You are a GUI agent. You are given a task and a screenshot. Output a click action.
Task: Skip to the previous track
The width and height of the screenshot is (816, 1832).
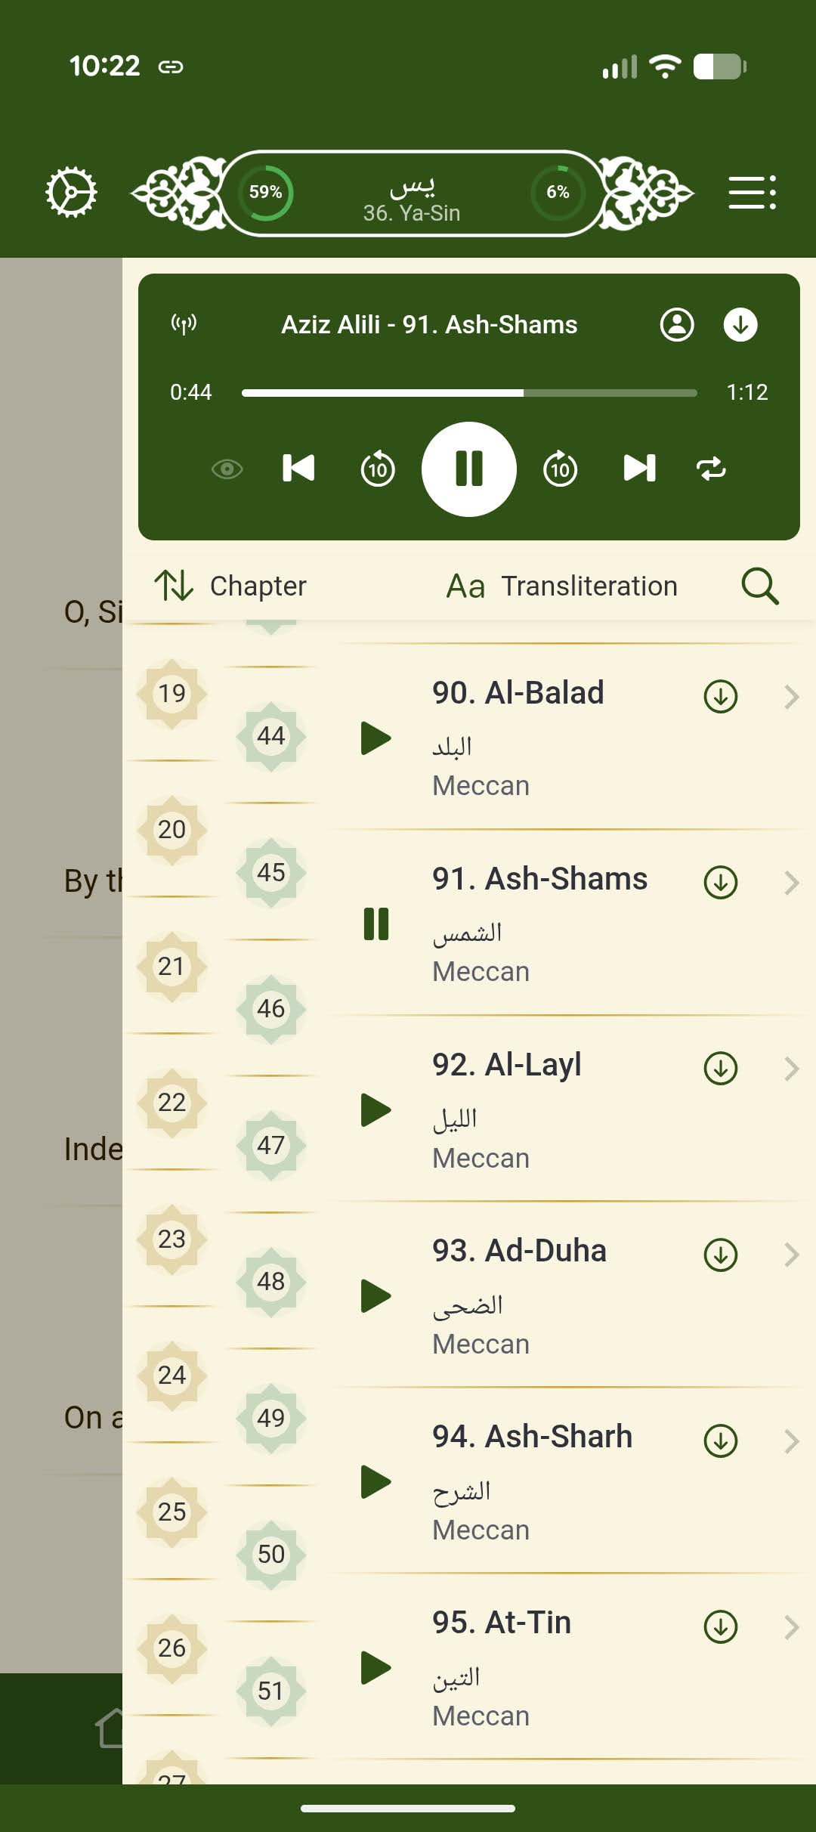[x=298, y=469]
